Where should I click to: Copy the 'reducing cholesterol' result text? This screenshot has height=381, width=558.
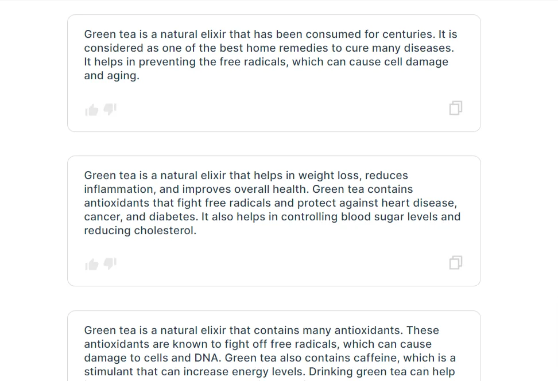point(455,263)
